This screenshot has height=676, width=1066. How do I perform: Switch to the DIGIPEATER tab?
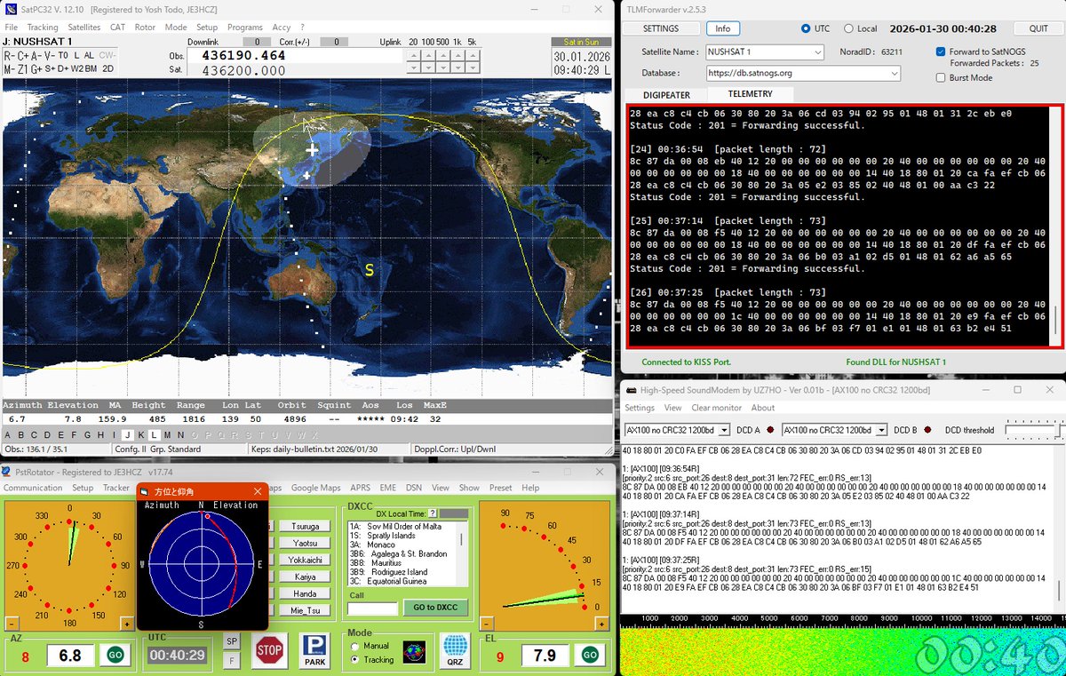pos(666,94)
